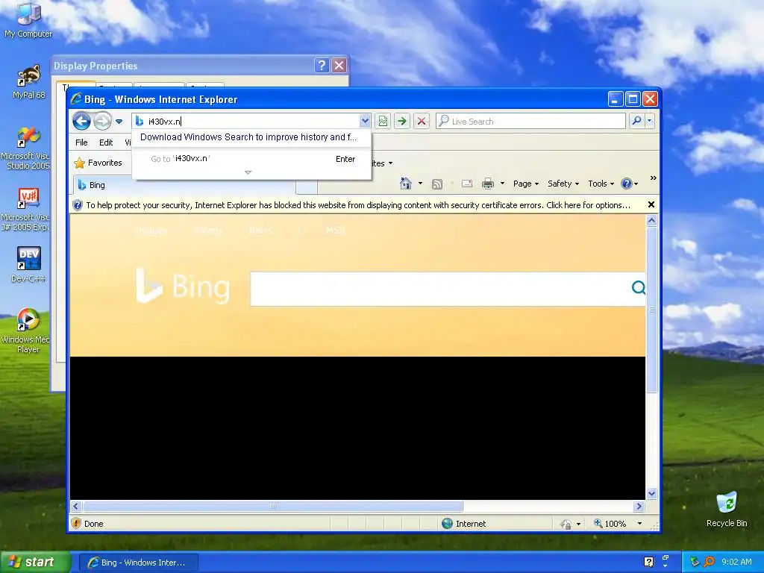Click the orange search tray icon
This screenshot has height=573, width=764.
[x=709, y=562]
